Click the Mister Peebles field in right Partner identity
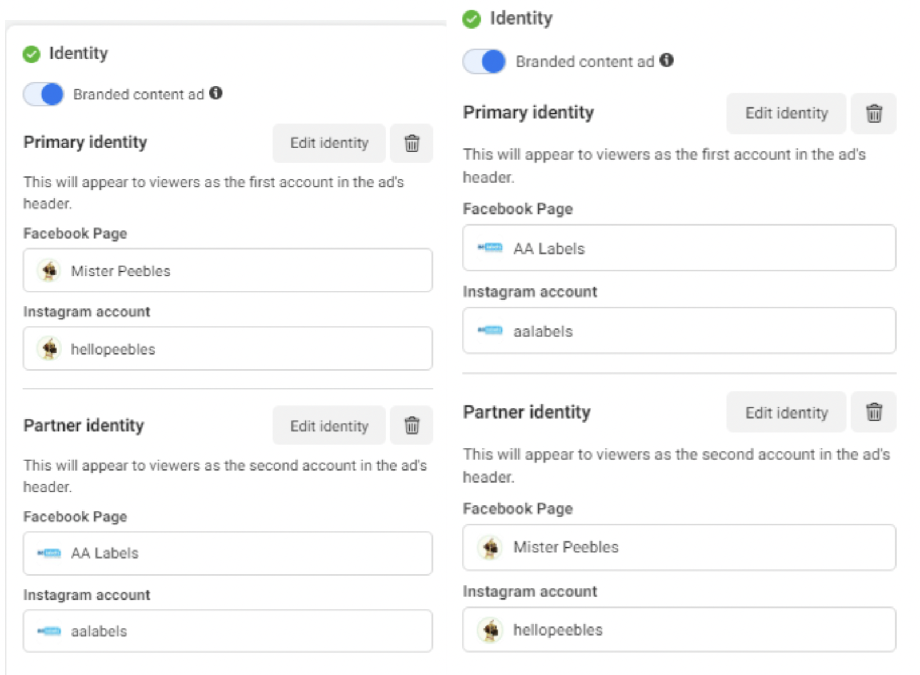 [x=680, y=547]
